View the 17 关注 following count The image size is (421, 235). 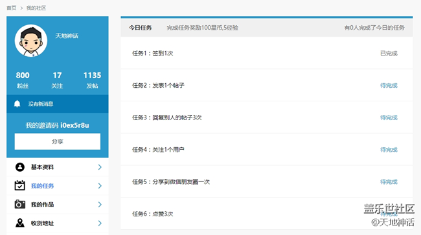[x=57, y=80]
